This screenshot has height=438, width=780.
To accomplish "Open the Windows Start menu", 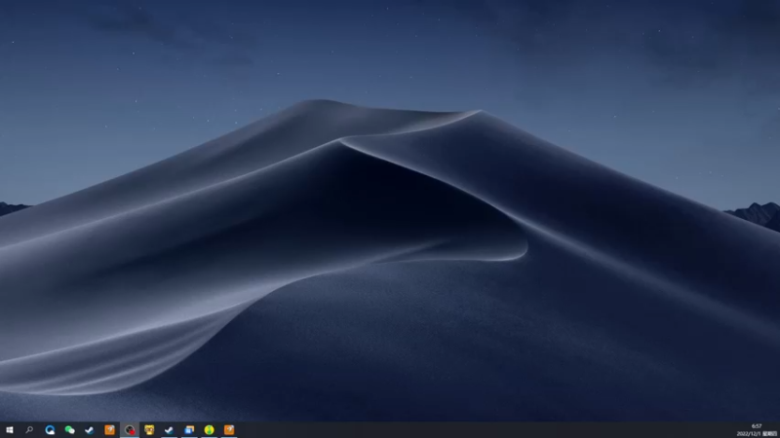I will pos(10,430).
